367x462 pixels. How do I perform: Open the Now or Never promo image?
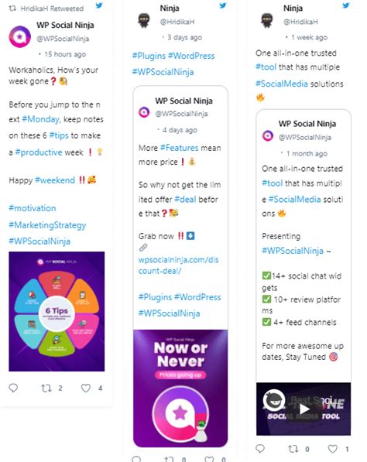click(x=180, y=388)
